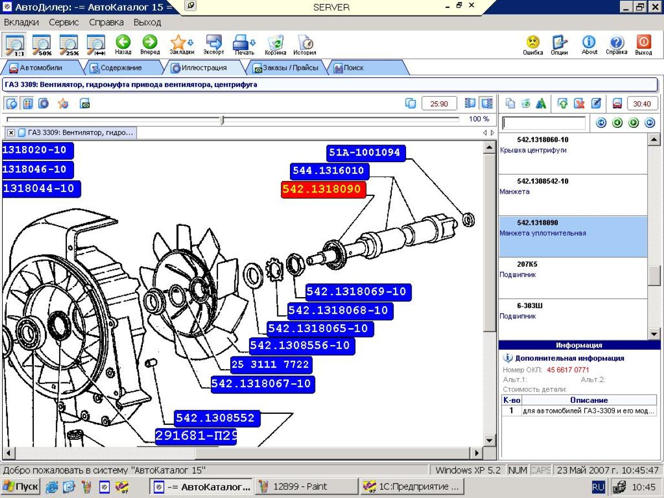
Task: Set zoom to 25% scale
Action: pyautogui.click(x=69, y=45)
